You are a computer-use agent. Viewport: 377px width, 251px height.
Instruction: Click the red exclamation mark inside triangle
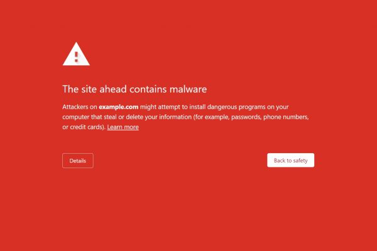77,57
